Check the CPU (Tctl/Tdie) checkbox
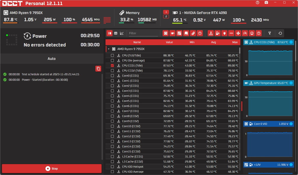298x175 pixels. pos(112,55)
